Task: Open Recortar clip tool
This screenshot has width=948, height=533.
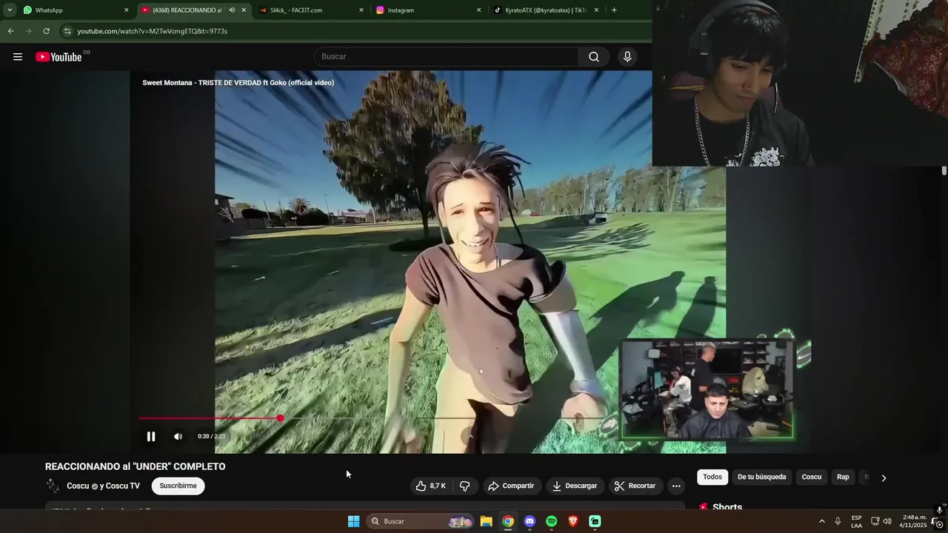Action: [x=635, y=486]
